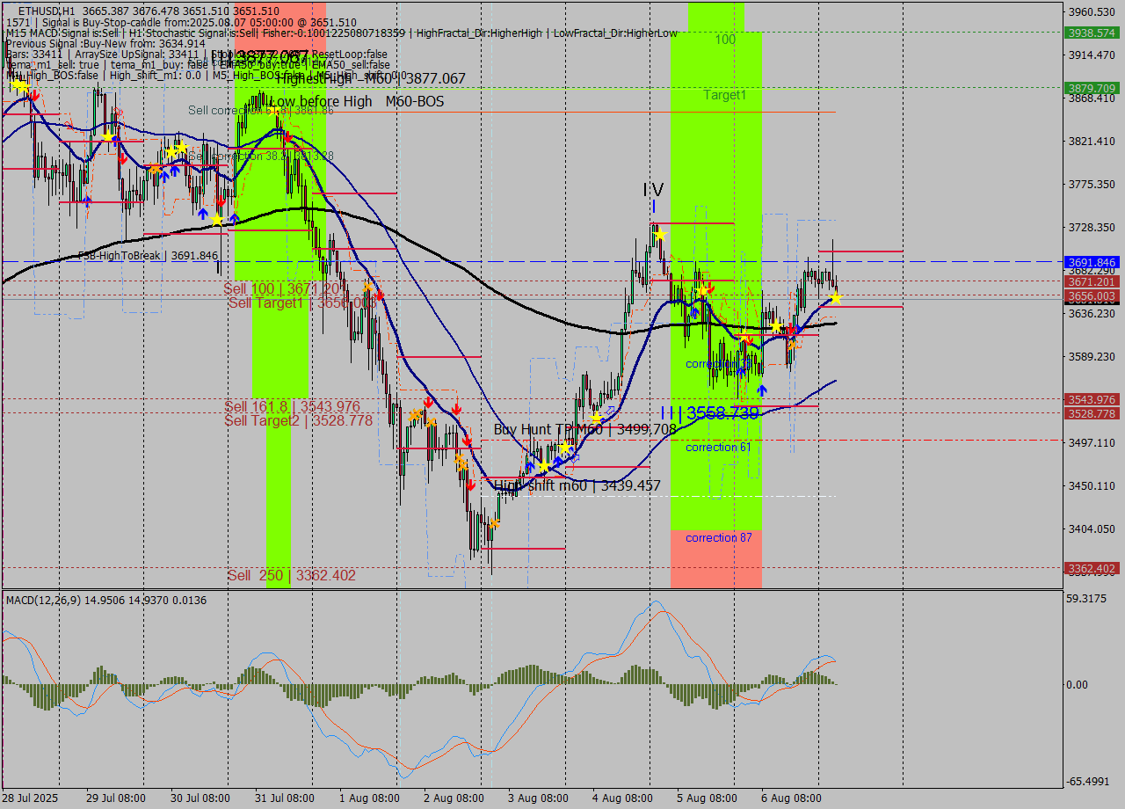Click the yellow star marker near the 2 Aug low
1125x809 pixels.
[x=494, y=522]
